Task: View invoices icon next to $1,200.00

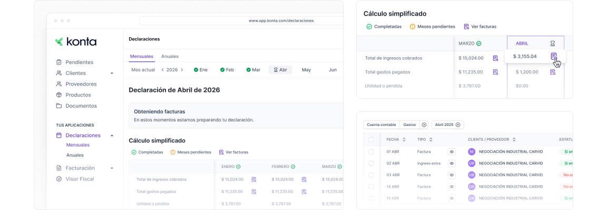Action: (x=553, y=72)
